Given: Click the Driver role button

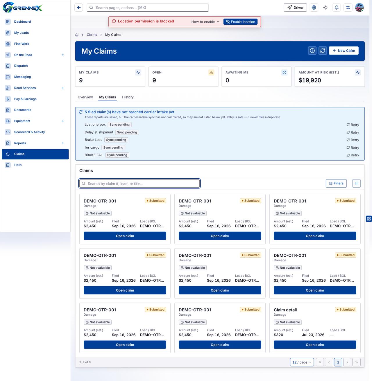Looking at the screenshot, I should click(295, 8).
